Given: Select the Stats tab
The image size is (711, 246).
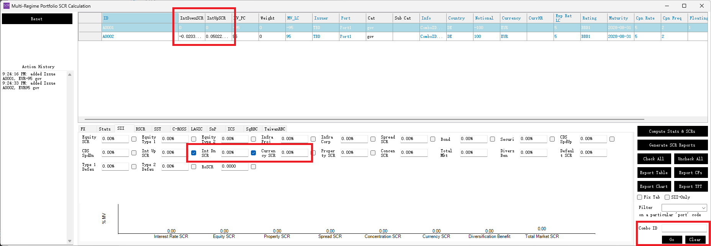Looking at the screenshot, I should [105, 129].
